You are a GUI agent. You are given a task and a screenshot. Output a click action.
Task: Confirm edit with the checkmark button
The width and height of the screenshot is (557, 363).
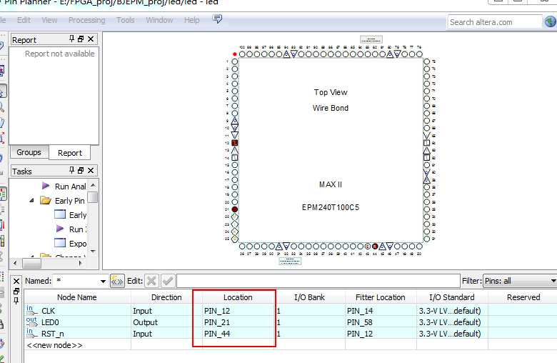point(168,281)
